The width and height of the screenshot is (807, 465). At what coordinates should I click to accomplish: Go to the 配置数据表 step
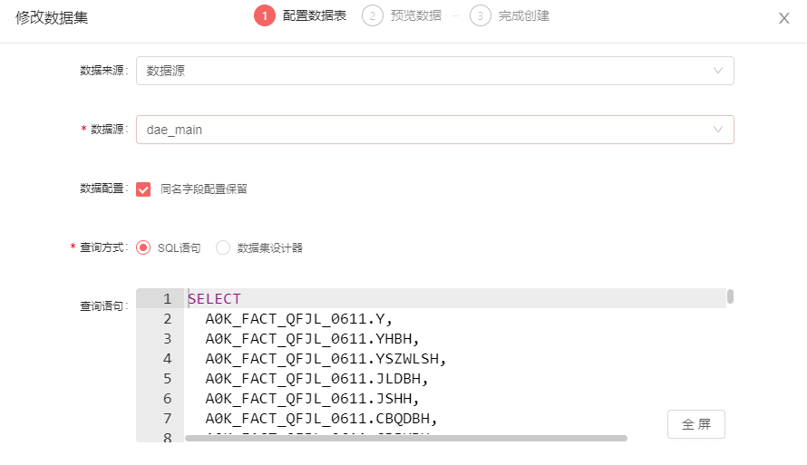314,16
